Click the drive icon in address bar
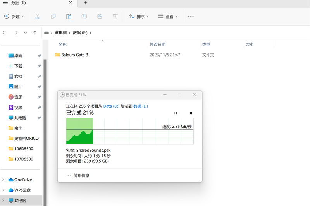 pyautogui.click(x=46, y=33)
